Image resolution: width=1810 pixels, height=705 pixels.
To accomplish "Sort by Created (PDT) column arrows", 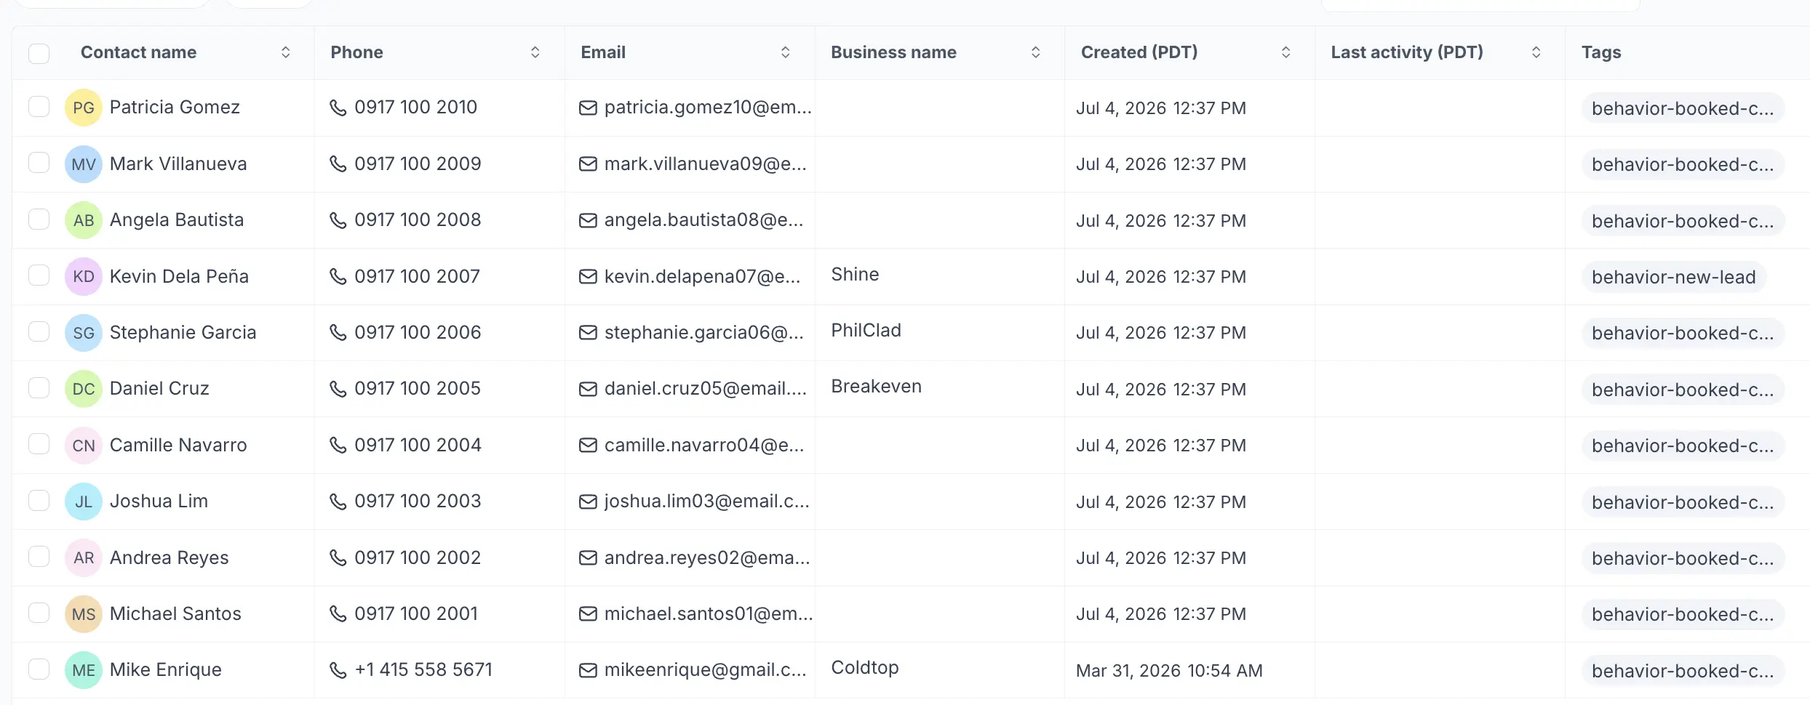I will [x=1286, y=52].
